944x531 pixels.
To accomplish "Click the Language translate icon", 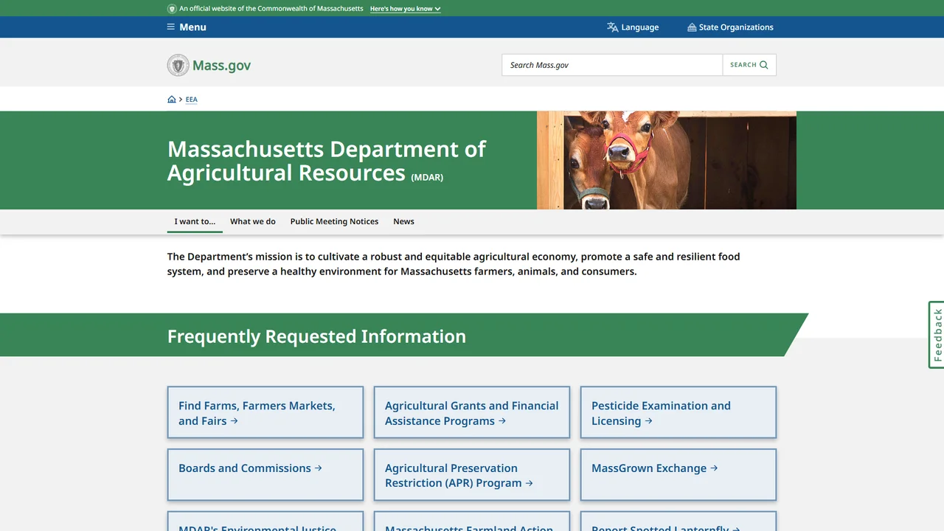I will pyautogui.click(x=612, y=27).
